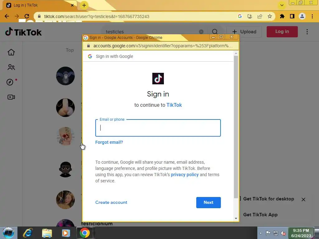Click the network tray icon
Image resolution: width=319 pixels, height=239 pixels.
pyautogui.click(x=276, y=233)
